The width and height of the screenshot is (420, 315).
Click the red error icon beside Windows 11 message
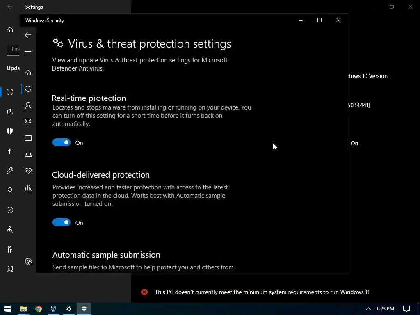tap(144, 292)
